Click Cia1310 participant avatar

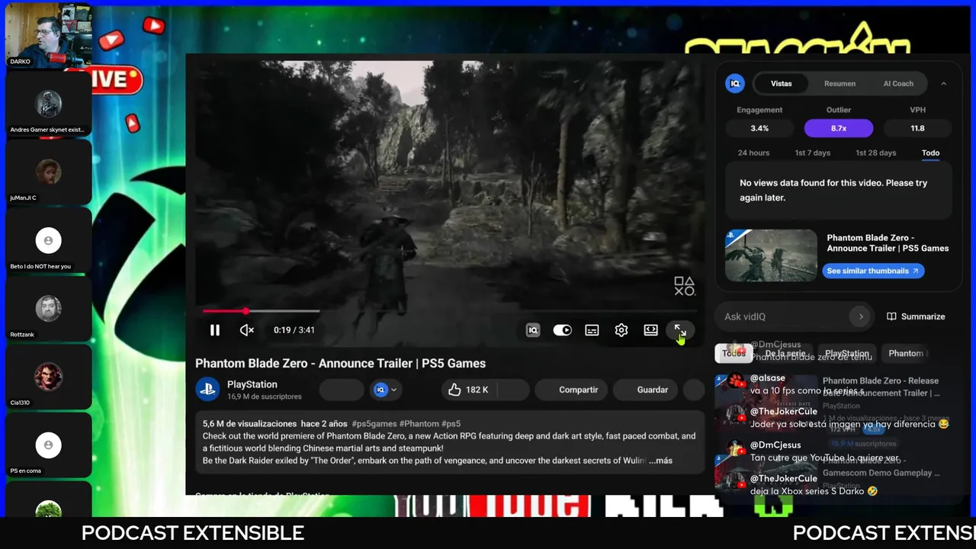(48, 377)
